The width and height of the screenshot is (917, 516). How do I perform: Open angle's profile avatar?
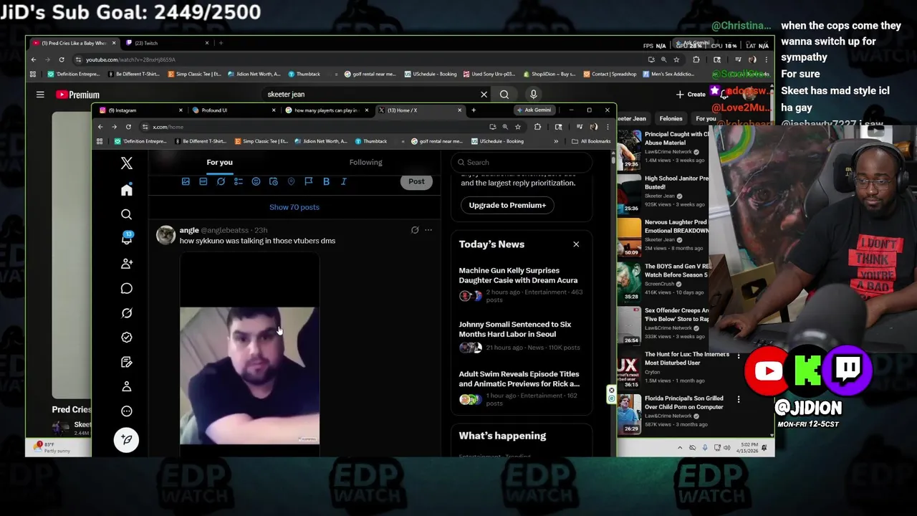coord(166,235)
